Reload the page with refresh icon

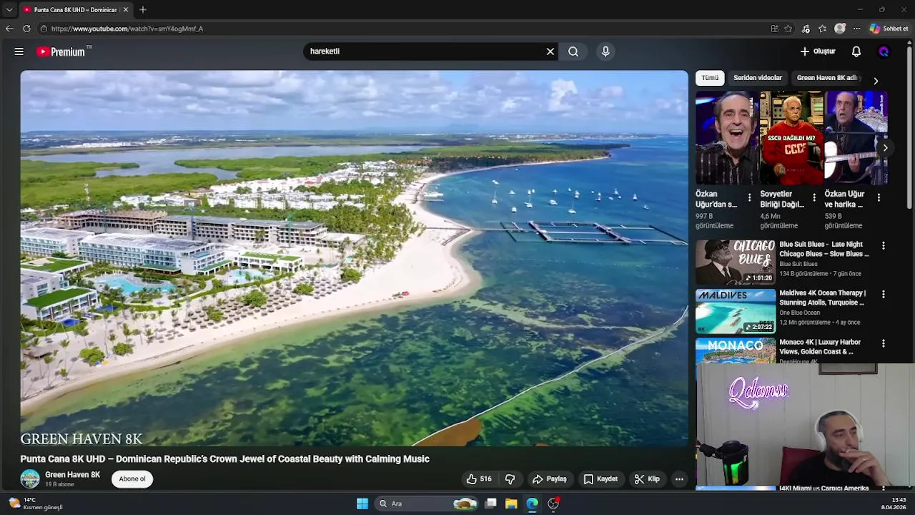[26, 29]
